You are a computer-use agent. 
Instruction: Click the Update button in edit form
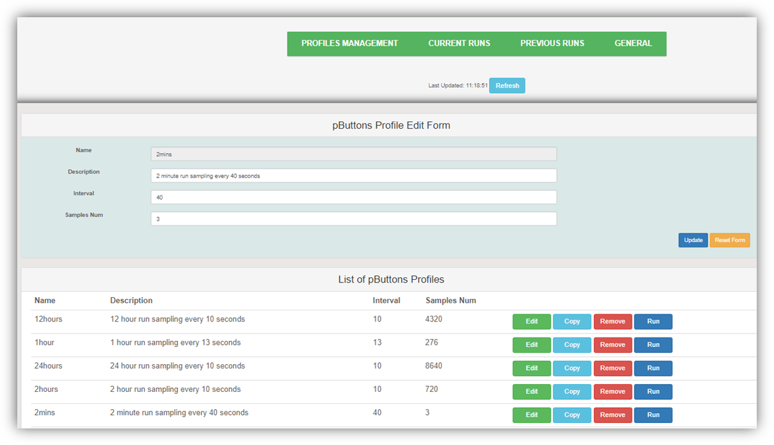(x=693, y=240)
